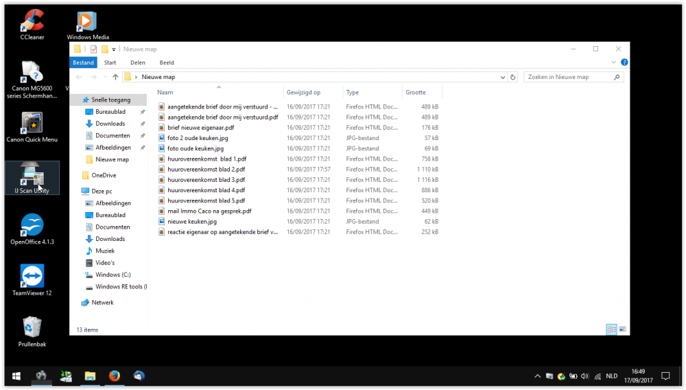Click the TeamViewer 12 desktop icon

[x=32, y=277]
